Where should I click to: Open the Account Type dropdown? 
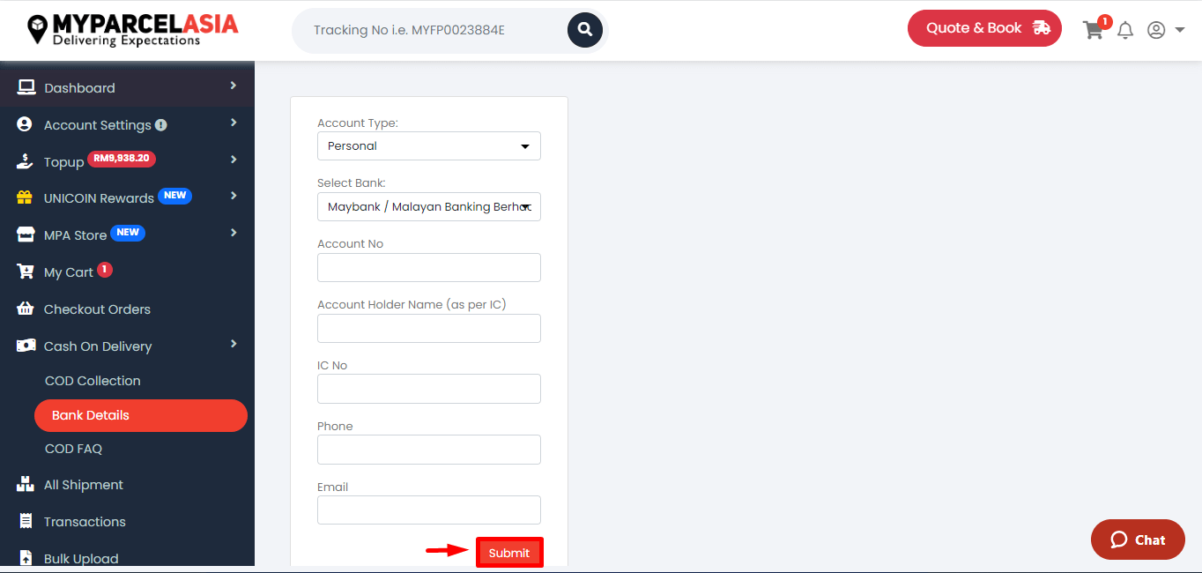coord(429,146)
